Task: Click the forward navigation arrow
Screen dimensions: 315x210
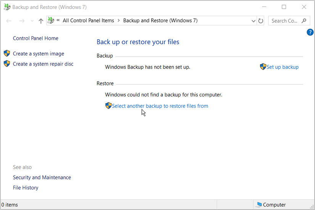Action: coord(22,21)
